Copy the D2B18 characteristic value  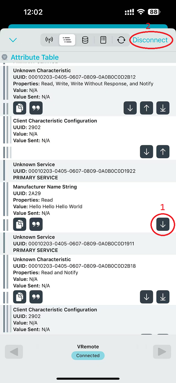point(20,297)
